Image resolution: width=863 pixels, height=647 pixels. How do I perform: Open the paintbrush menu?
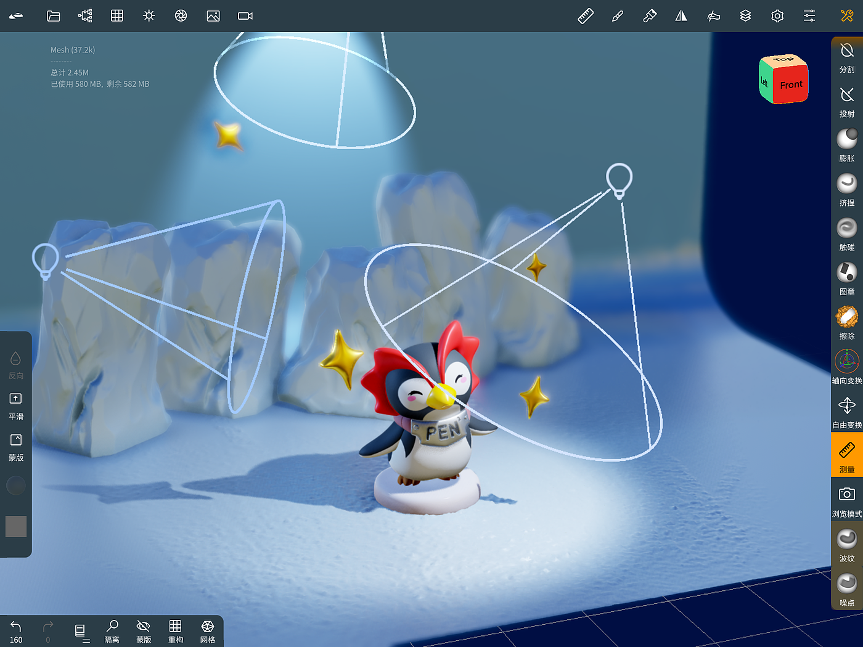click(618, 16)
